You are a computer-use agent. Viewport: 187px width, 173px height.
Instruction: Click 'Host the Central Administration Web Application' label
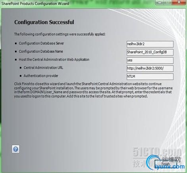[x=54, y=60]
